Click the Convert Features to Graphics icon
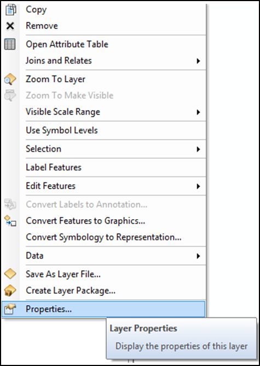Viewport: 260px width, 366px height. coord(10,221)
